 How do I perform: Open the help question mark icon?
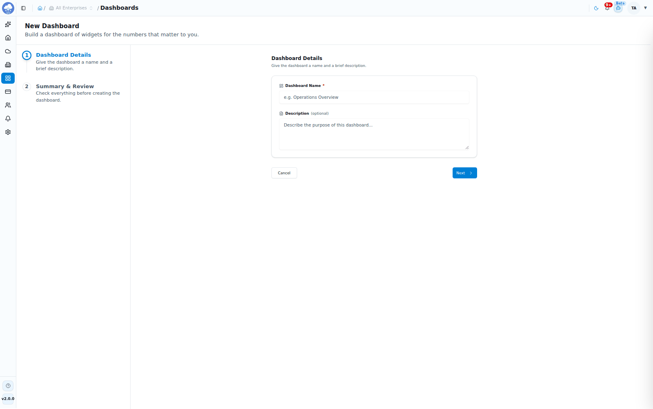click(x=8, y=386)
